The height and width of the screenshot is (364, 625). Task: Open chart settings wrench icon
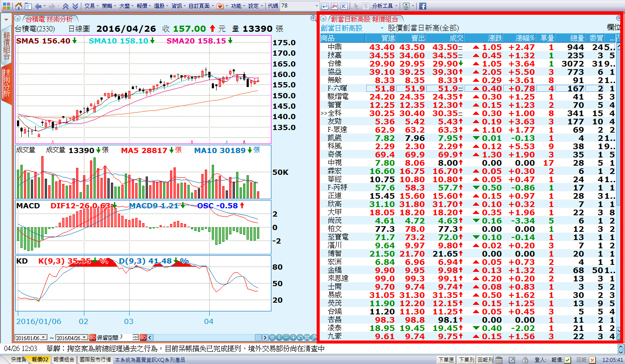[314, 337]
